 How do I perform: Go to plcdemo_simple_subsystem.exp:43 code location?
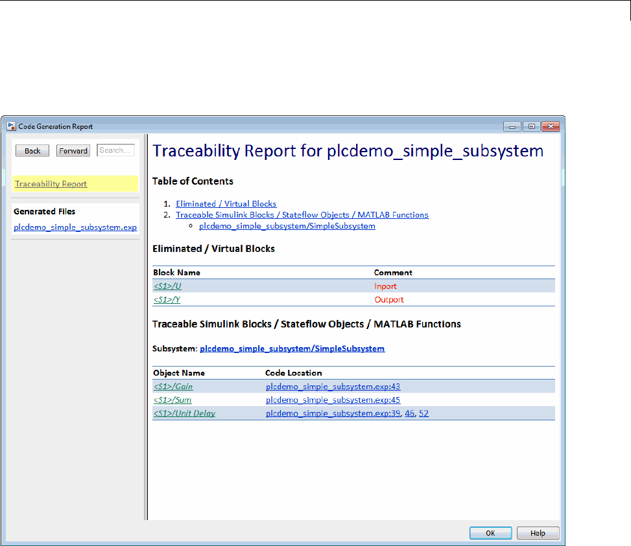point(333,387)
